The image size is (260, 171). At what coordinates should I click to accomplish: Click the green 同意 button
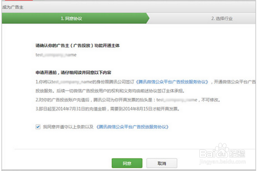[x=127, y=163]
